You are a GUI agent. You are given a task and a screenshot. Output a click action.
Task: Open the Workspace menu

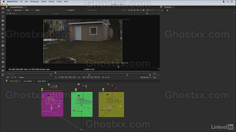tap(35, 2)
